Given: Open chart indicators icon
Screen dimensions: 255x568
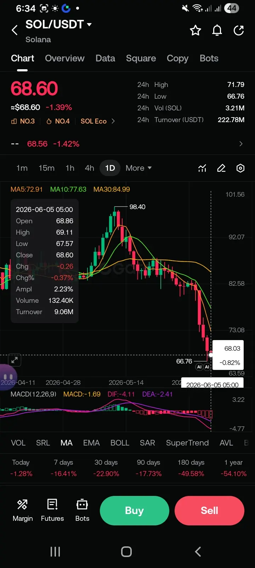Looking at the screenshot, I should [x=202, y=168].
